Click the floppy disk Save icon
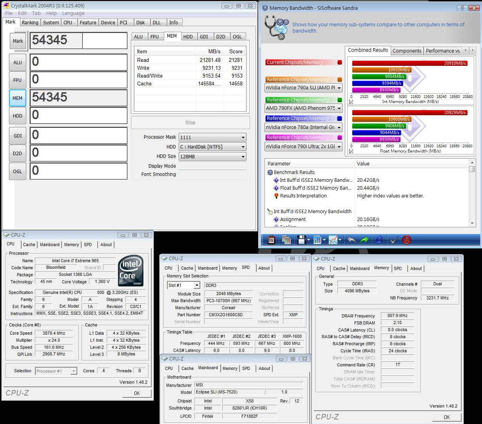Image resolution: width=482 pixels, height=424 pixels. click(x=301, y=240)
